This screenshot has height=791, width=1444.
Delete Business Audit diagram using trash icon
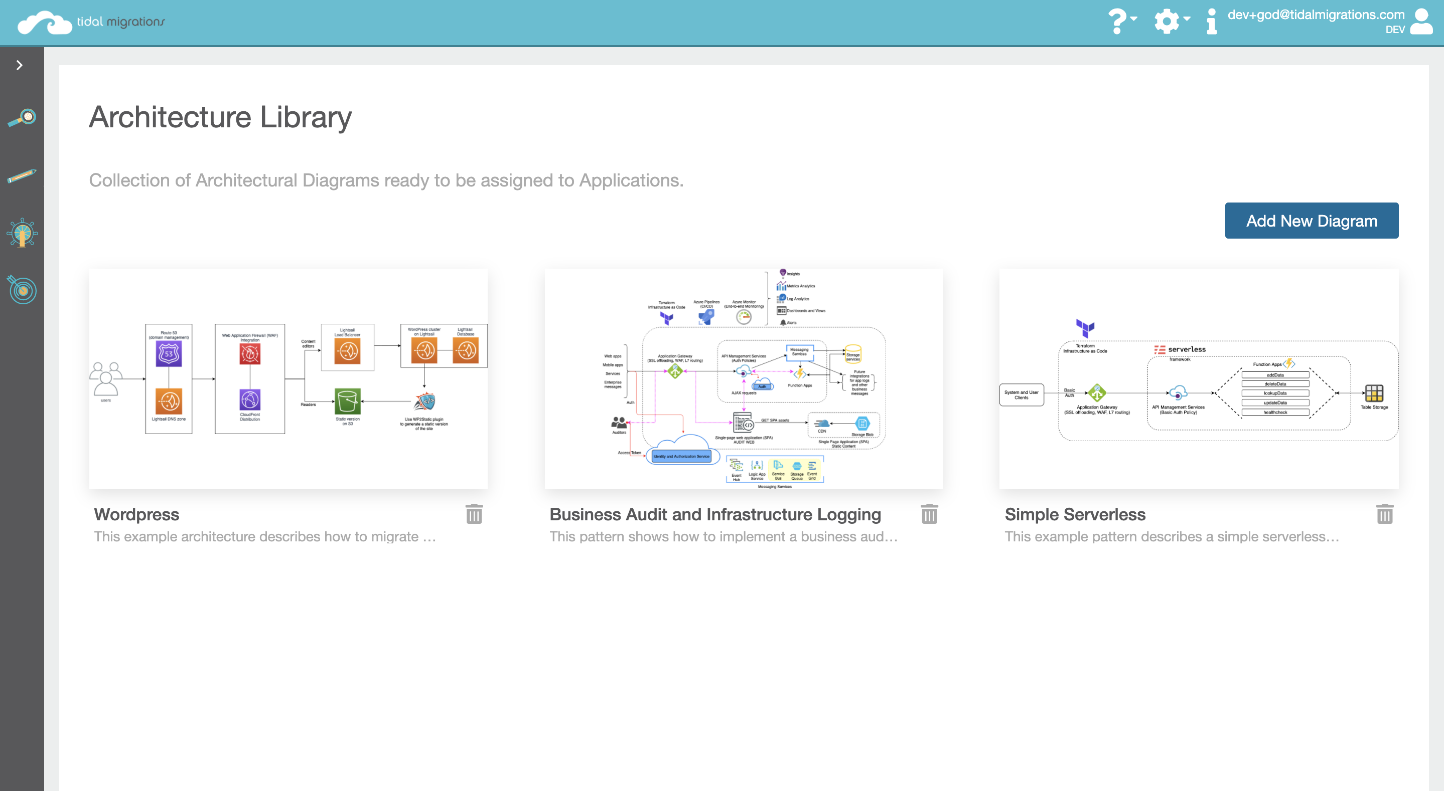(929, 514)
